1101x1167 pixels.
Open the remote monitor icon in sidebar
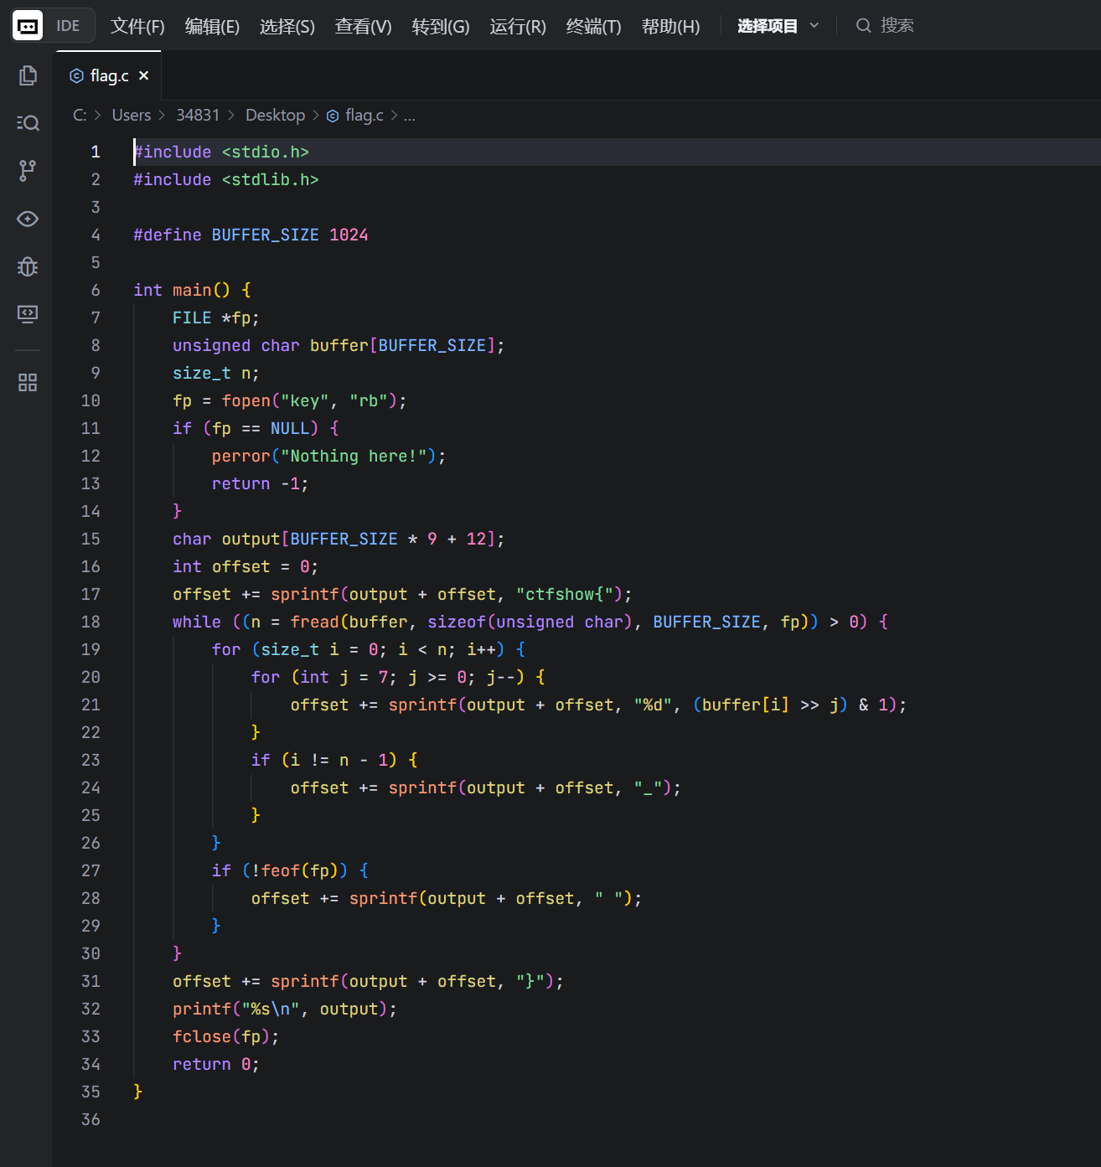tap(28, 314)
